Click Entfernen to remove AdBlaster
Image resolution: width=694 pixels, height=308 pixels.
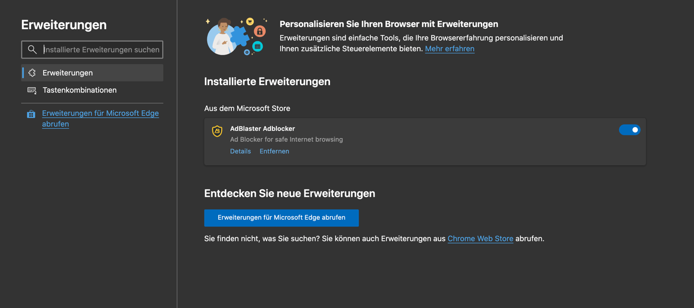click(274, 151)
